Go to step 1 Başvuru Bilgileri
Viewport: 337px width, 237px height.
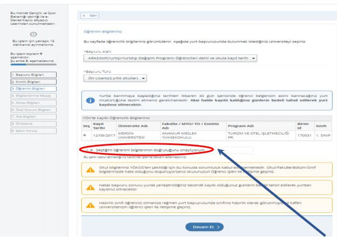pyautogui.click(x=33, y=75)
